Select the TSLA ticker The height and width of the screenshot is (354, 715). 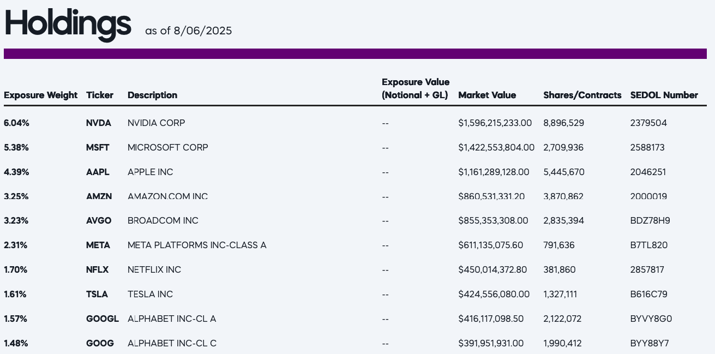tap(97, 294)
